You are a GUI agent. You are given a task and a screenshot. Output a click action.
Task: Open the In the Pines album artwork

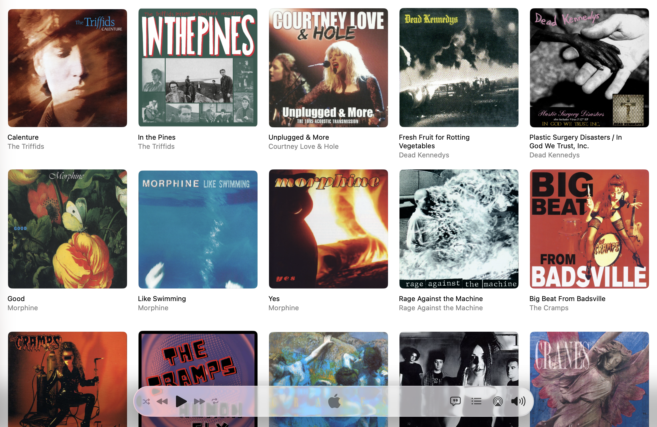(198, 68)
